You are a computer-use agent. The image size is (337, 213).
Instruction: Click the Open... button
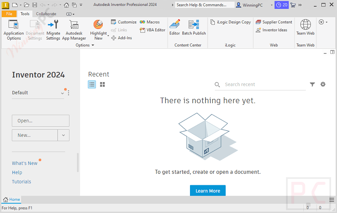coord(40,121)
